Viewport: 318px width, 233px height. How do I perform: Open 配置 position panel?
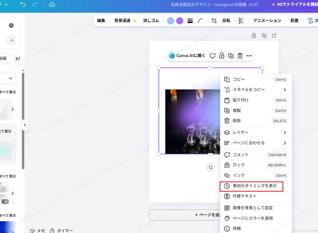pyautogui.click(x=294, y=21)
